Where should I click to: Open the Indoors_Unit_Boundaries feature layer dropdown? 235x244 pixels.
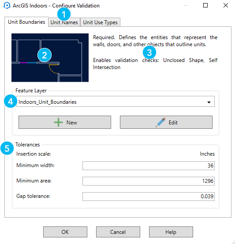point(116,102)
